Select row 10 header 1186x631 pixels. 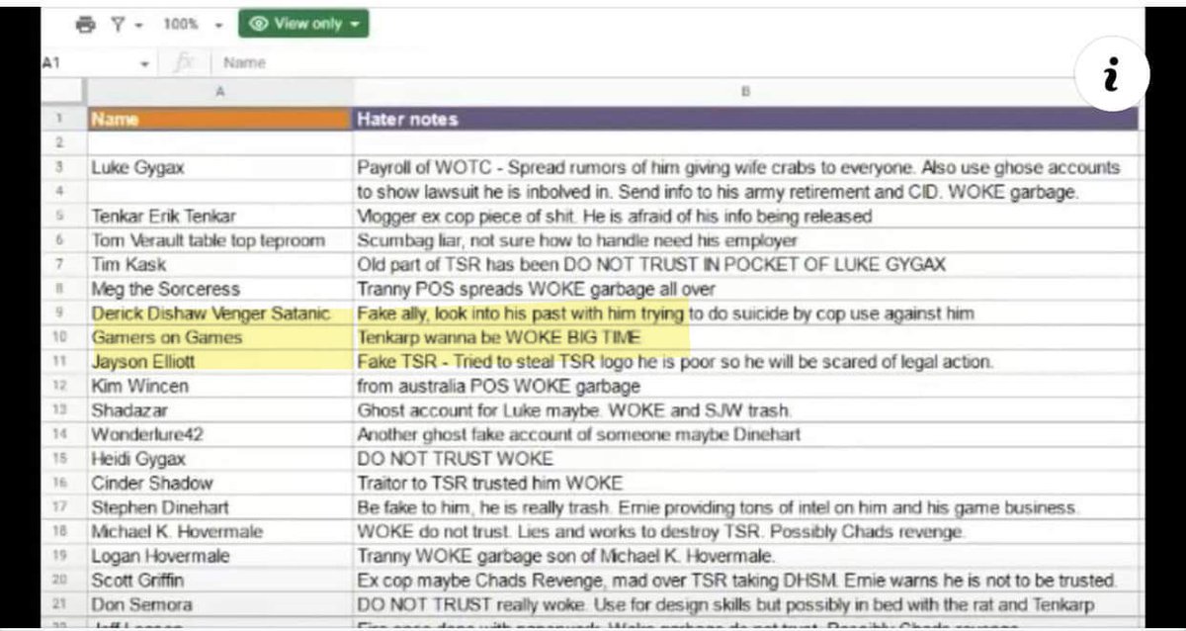(61, 337)
